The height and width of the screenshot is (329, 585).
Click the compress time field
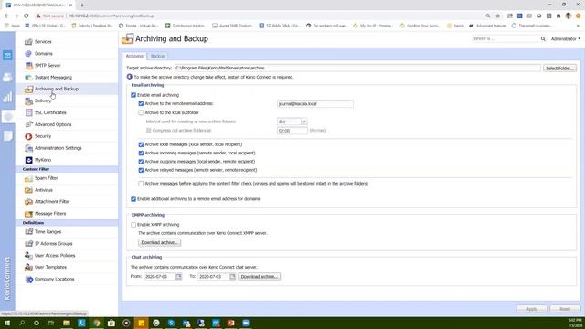292,131
